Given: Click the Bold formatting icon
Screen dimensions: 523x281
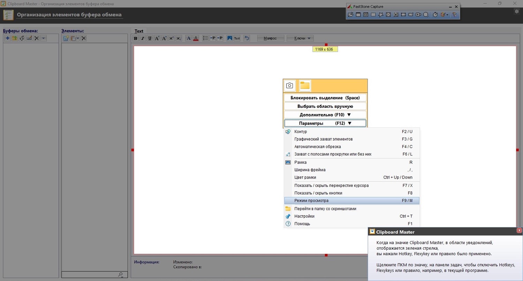Looking at the screenshot, I should (136, 38).
